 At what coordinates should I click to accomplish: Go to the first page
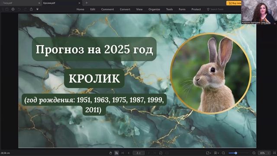click(x=123, y=153)
